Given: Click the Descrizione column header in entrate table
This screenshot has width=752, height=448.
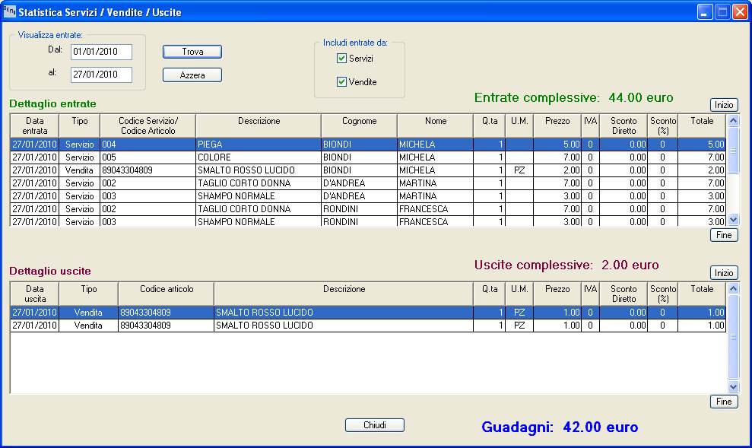Looking at the screenshot, I should pos(259,126).
